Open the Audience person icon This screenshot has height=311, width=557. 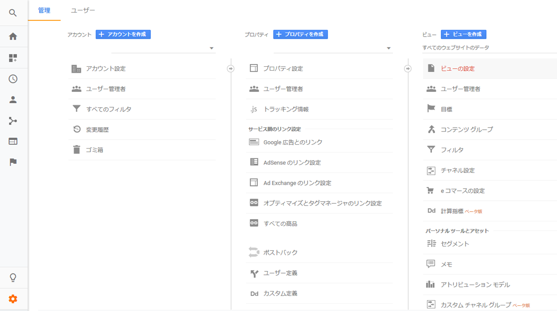point(13,100)
